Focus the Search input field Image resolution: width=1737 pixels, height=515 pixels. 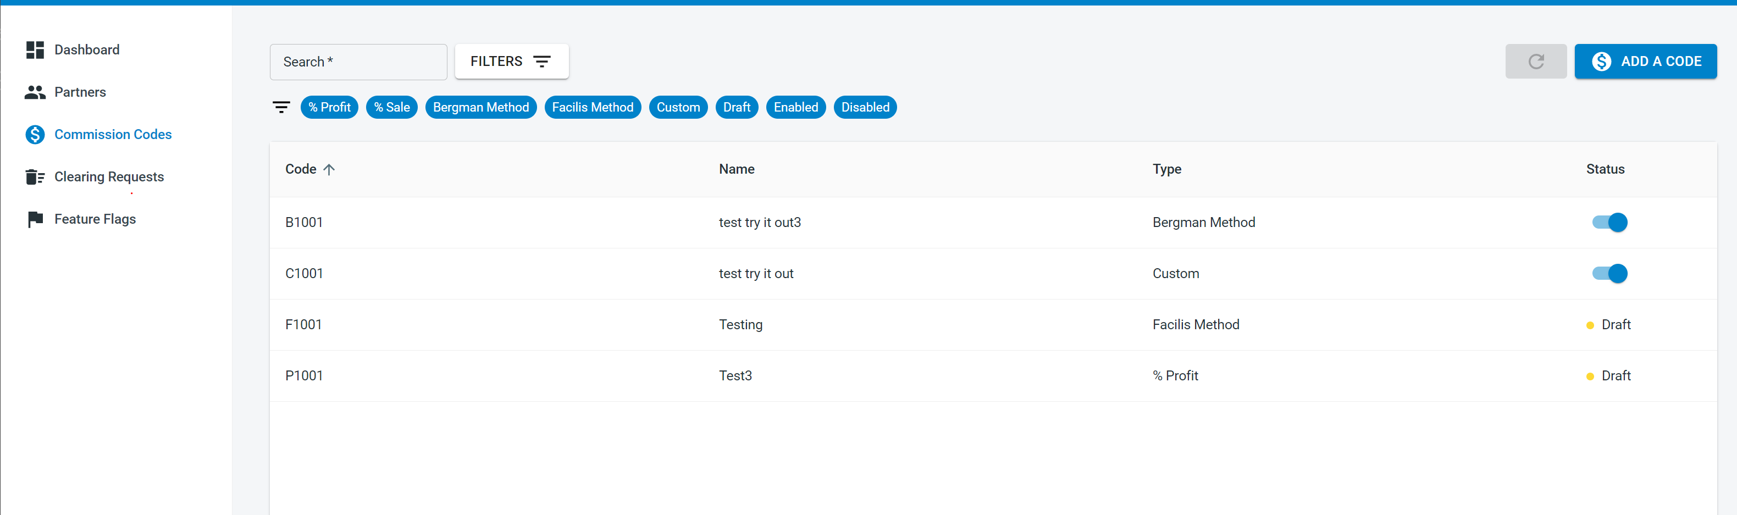358,62
